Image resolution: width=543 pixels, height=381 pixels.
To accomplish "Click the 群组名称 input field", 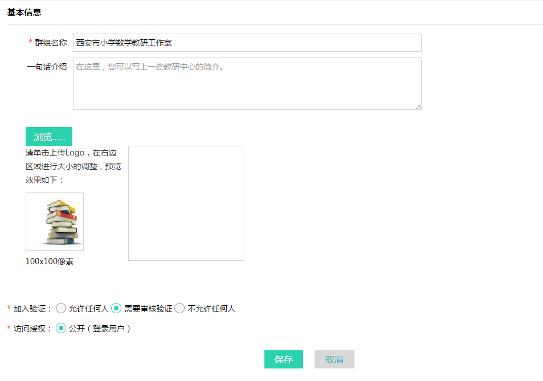I will pos(247,43).
